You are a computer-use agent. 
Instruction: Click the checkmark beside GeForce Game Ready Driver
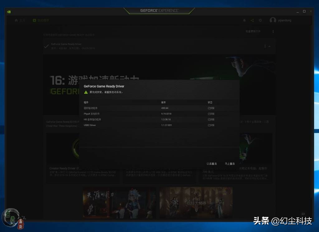point(46,46)
